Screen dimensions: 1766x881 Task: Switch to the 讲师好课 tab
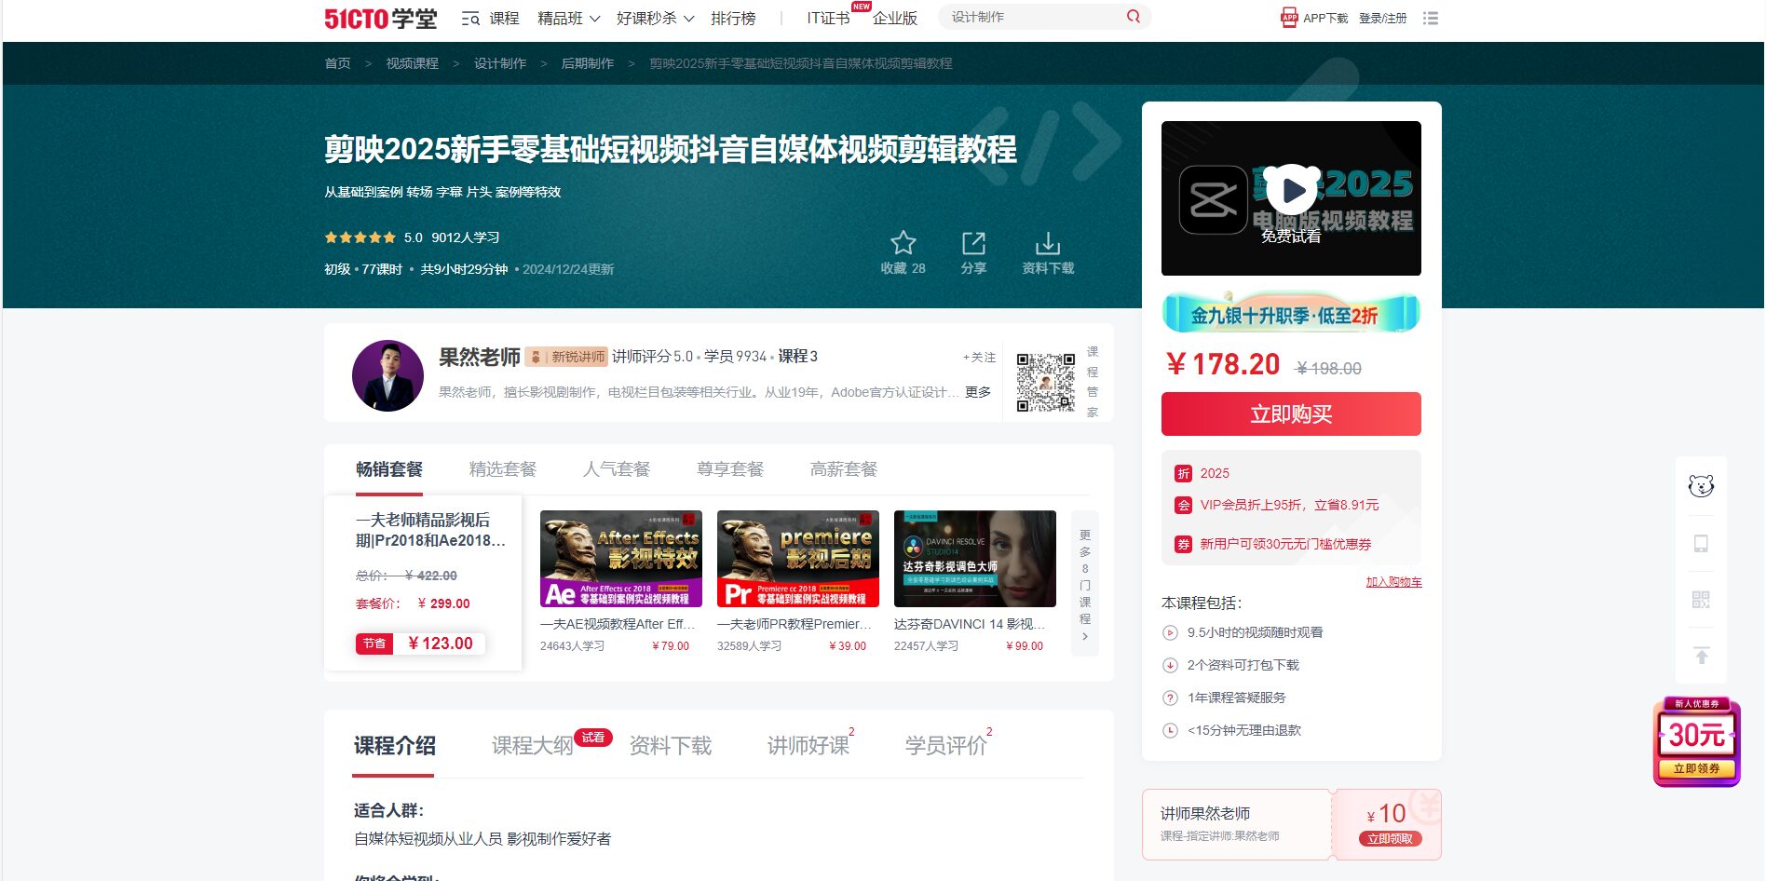tap(808, 746)
